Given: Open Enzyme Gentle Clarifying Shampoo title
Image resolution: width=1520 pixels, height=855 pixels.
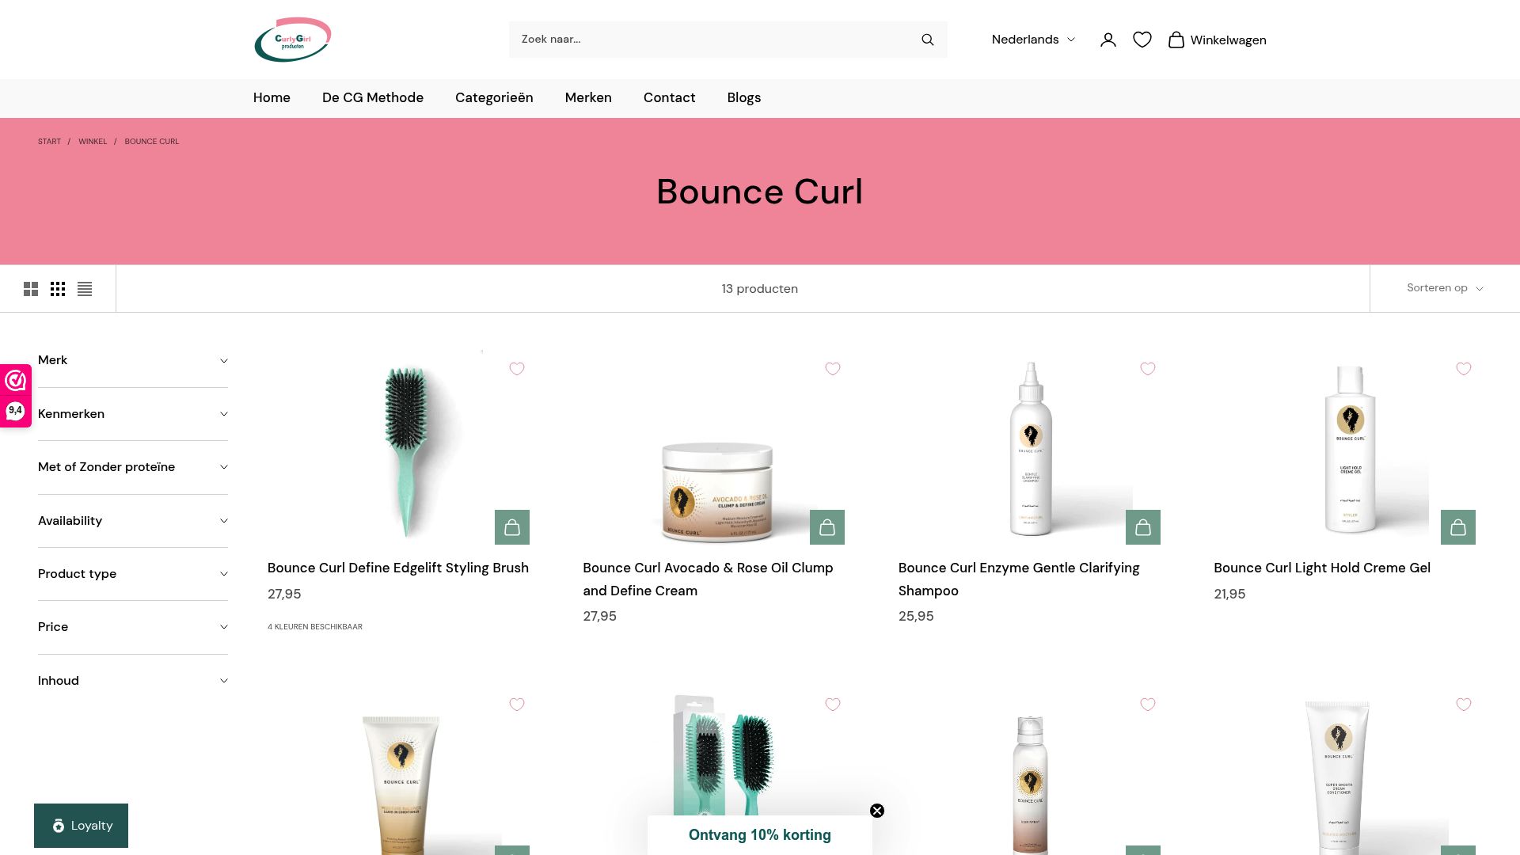Looking at the screenshot, I should pos(1019,579).
